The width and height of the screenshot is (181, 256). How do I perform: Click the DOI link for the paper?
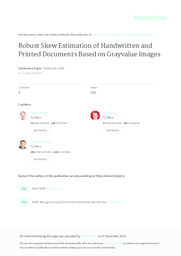point(31,73)
